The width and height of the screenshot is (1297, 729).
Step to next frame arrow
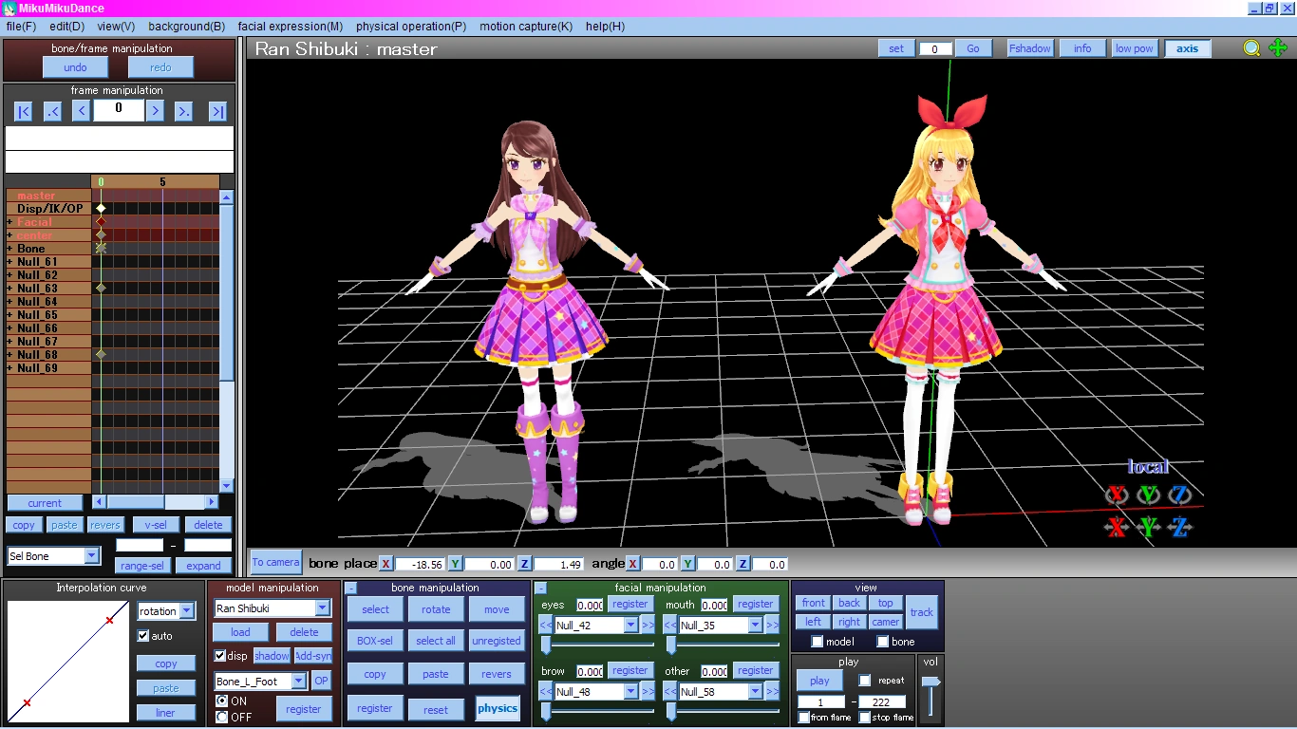click(x=155, y=112)
